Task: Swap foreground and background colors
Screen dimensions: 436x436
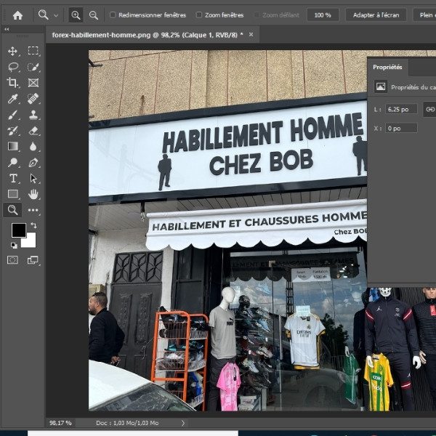Action: (x=33, y=226)
